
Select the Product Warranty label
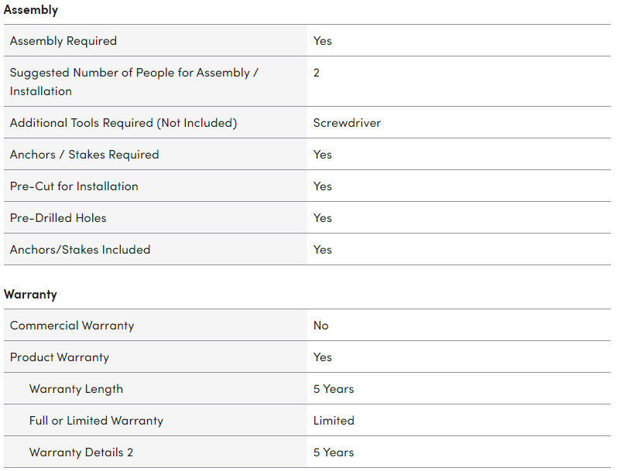click(x=60, y=357)
